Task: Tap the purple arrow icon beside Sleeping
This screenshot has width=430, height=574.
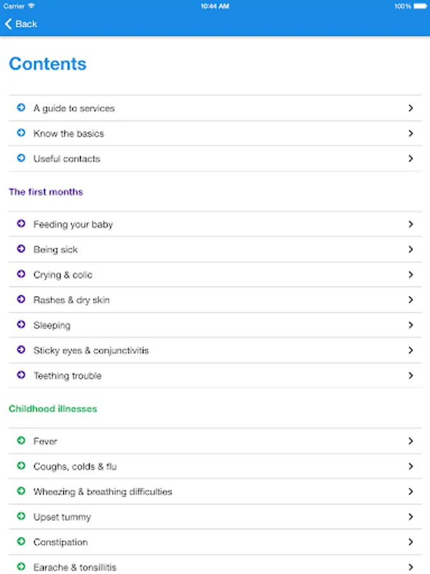Action: [x=21, y=325]
